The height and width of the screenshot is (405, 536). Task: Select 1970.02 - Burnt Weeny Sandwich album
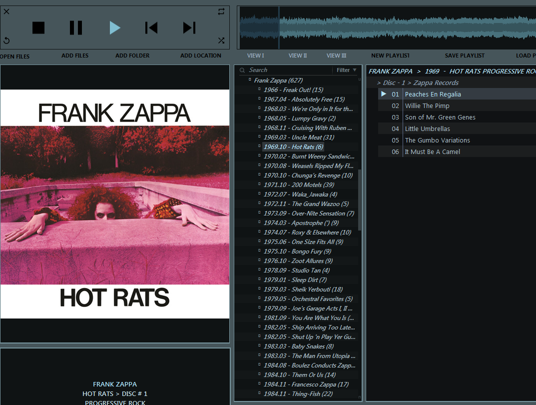coord(309,156)
